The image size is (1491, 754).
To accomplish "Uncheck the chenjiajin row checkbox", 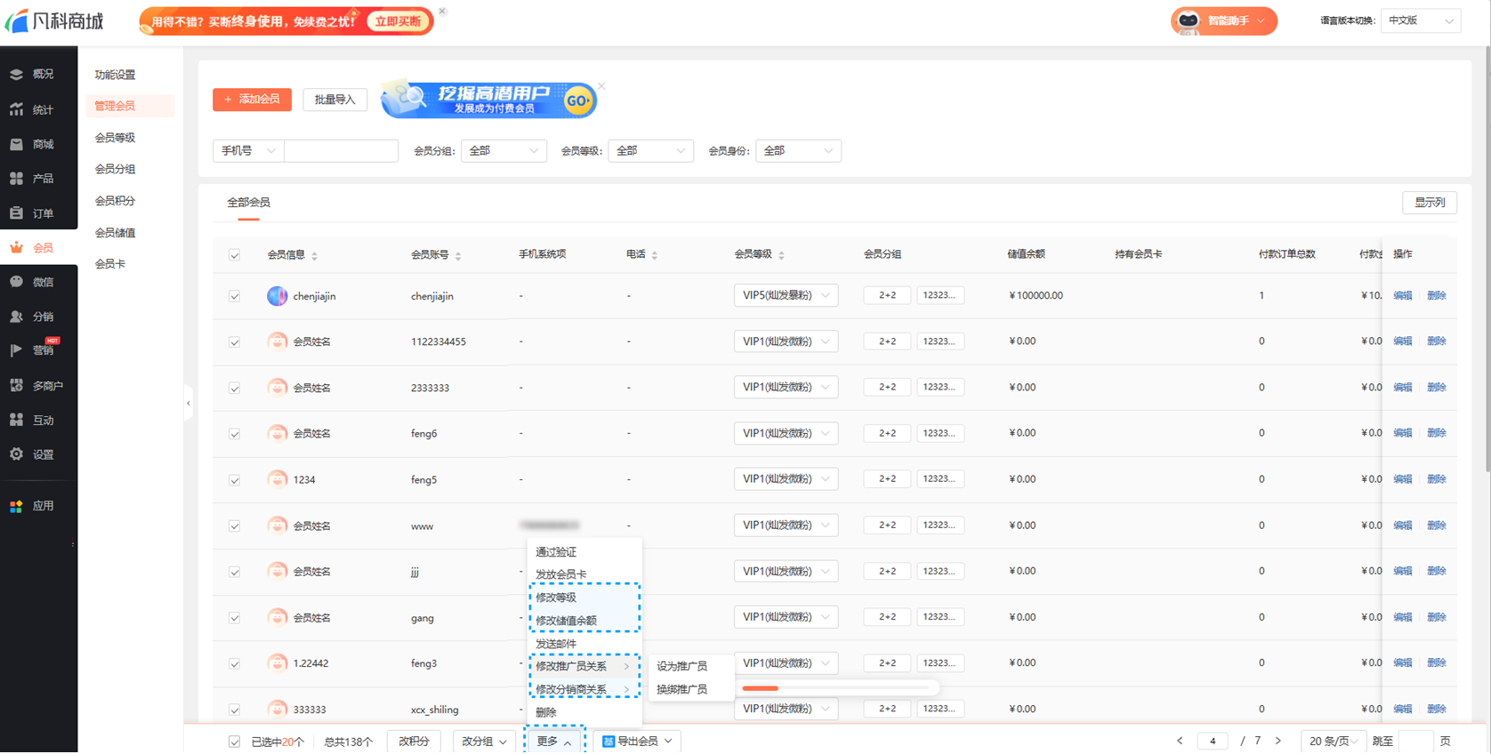I will (x=235, y=296).
